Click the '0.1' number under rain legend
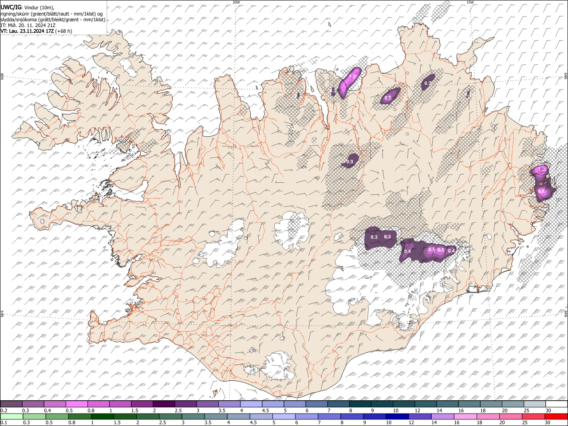The width and height of the screenshot is (568, 426). pyautogui.click(x=4, y=422)
